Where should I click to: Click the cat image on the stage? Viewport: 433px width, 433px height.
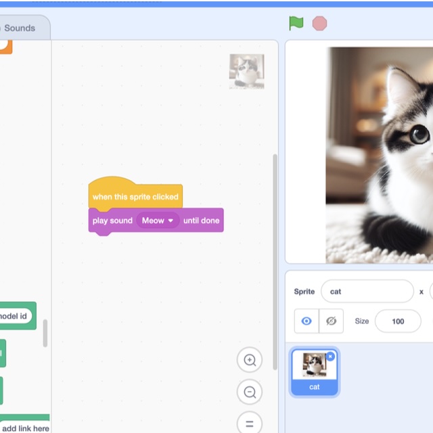[x=379, y=155]
